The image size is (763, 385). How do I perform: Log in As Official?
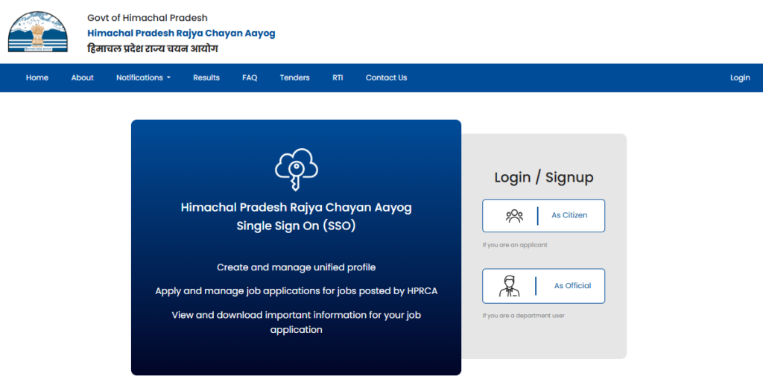point(572,286)
